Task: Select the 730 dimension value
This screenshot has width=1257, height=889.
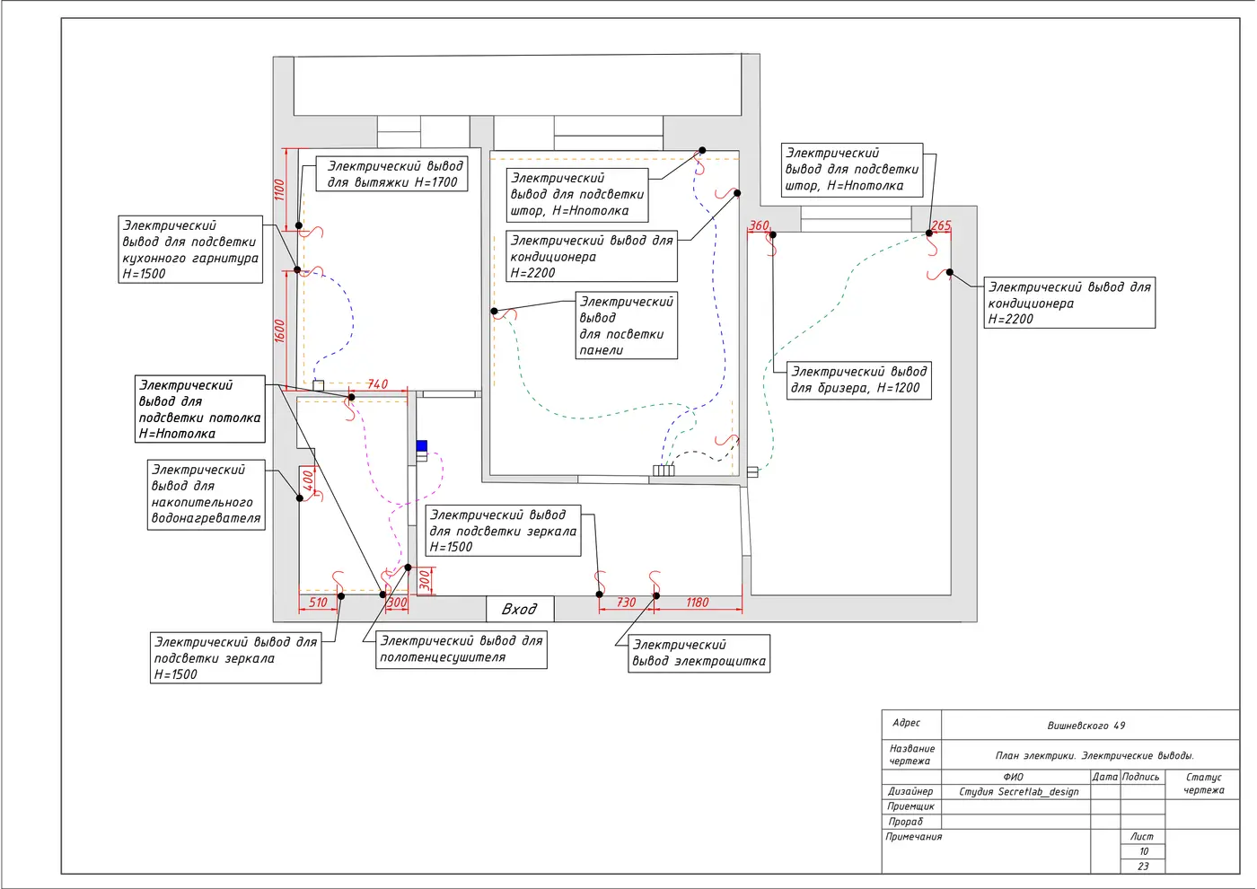Action: 626,603
